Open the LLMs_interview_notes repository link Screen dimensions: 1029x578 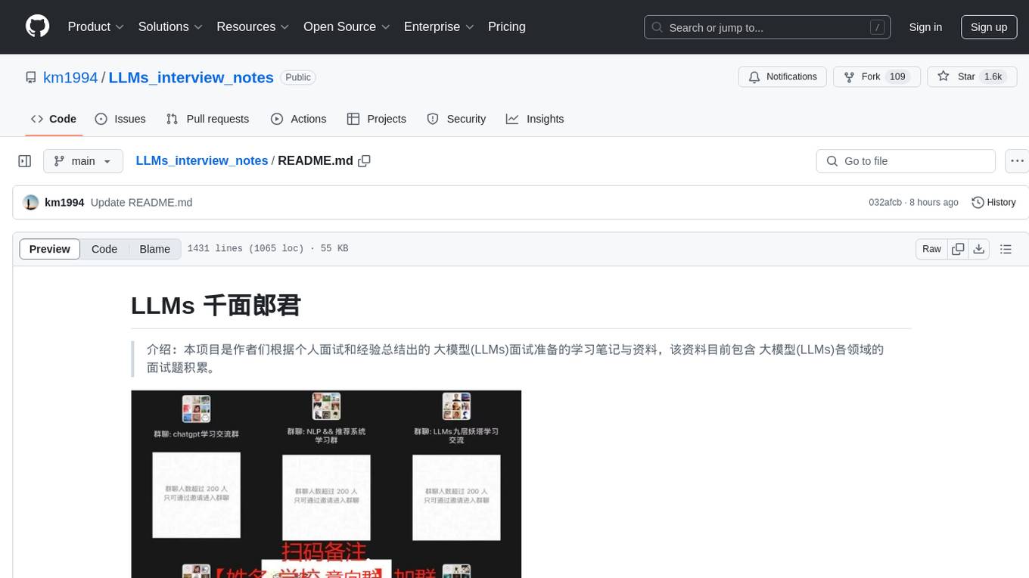pyautogui.click(x=191, y=77)
